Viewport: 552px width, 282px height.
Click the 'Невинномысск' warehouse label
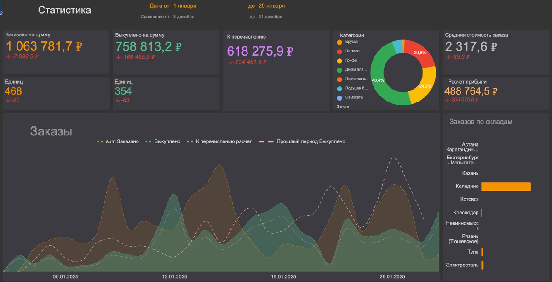pyautogui.click(x=462, y=226)
